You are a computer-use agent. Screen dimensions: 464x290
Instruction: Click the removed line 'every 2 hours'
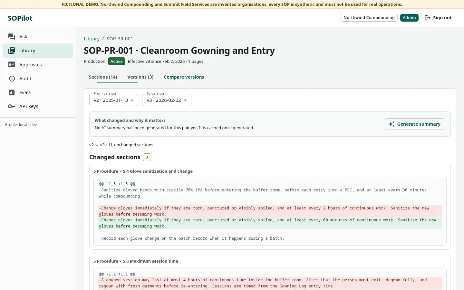click(x=270, y=211)
